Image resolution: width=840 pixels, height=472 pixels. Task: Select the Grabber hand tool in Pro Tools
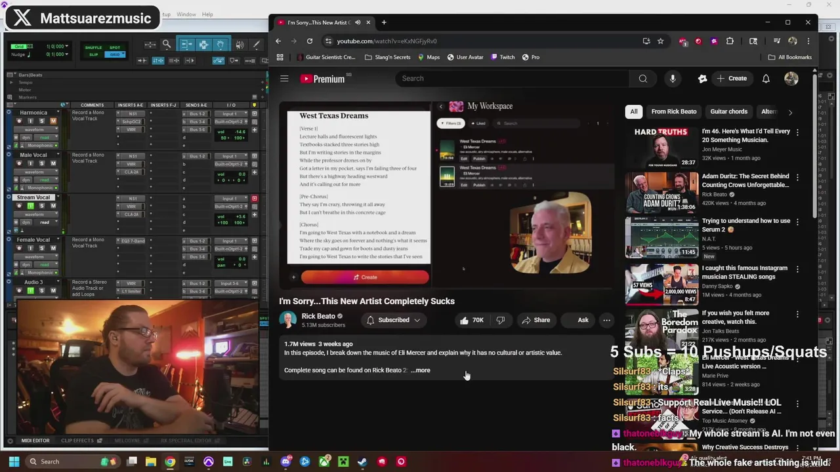click(x=220, y=45)
